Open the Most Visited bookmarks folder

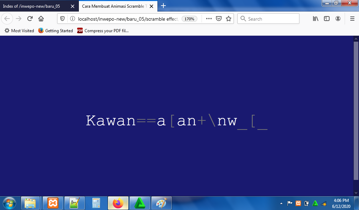click(x=19, y=30)
